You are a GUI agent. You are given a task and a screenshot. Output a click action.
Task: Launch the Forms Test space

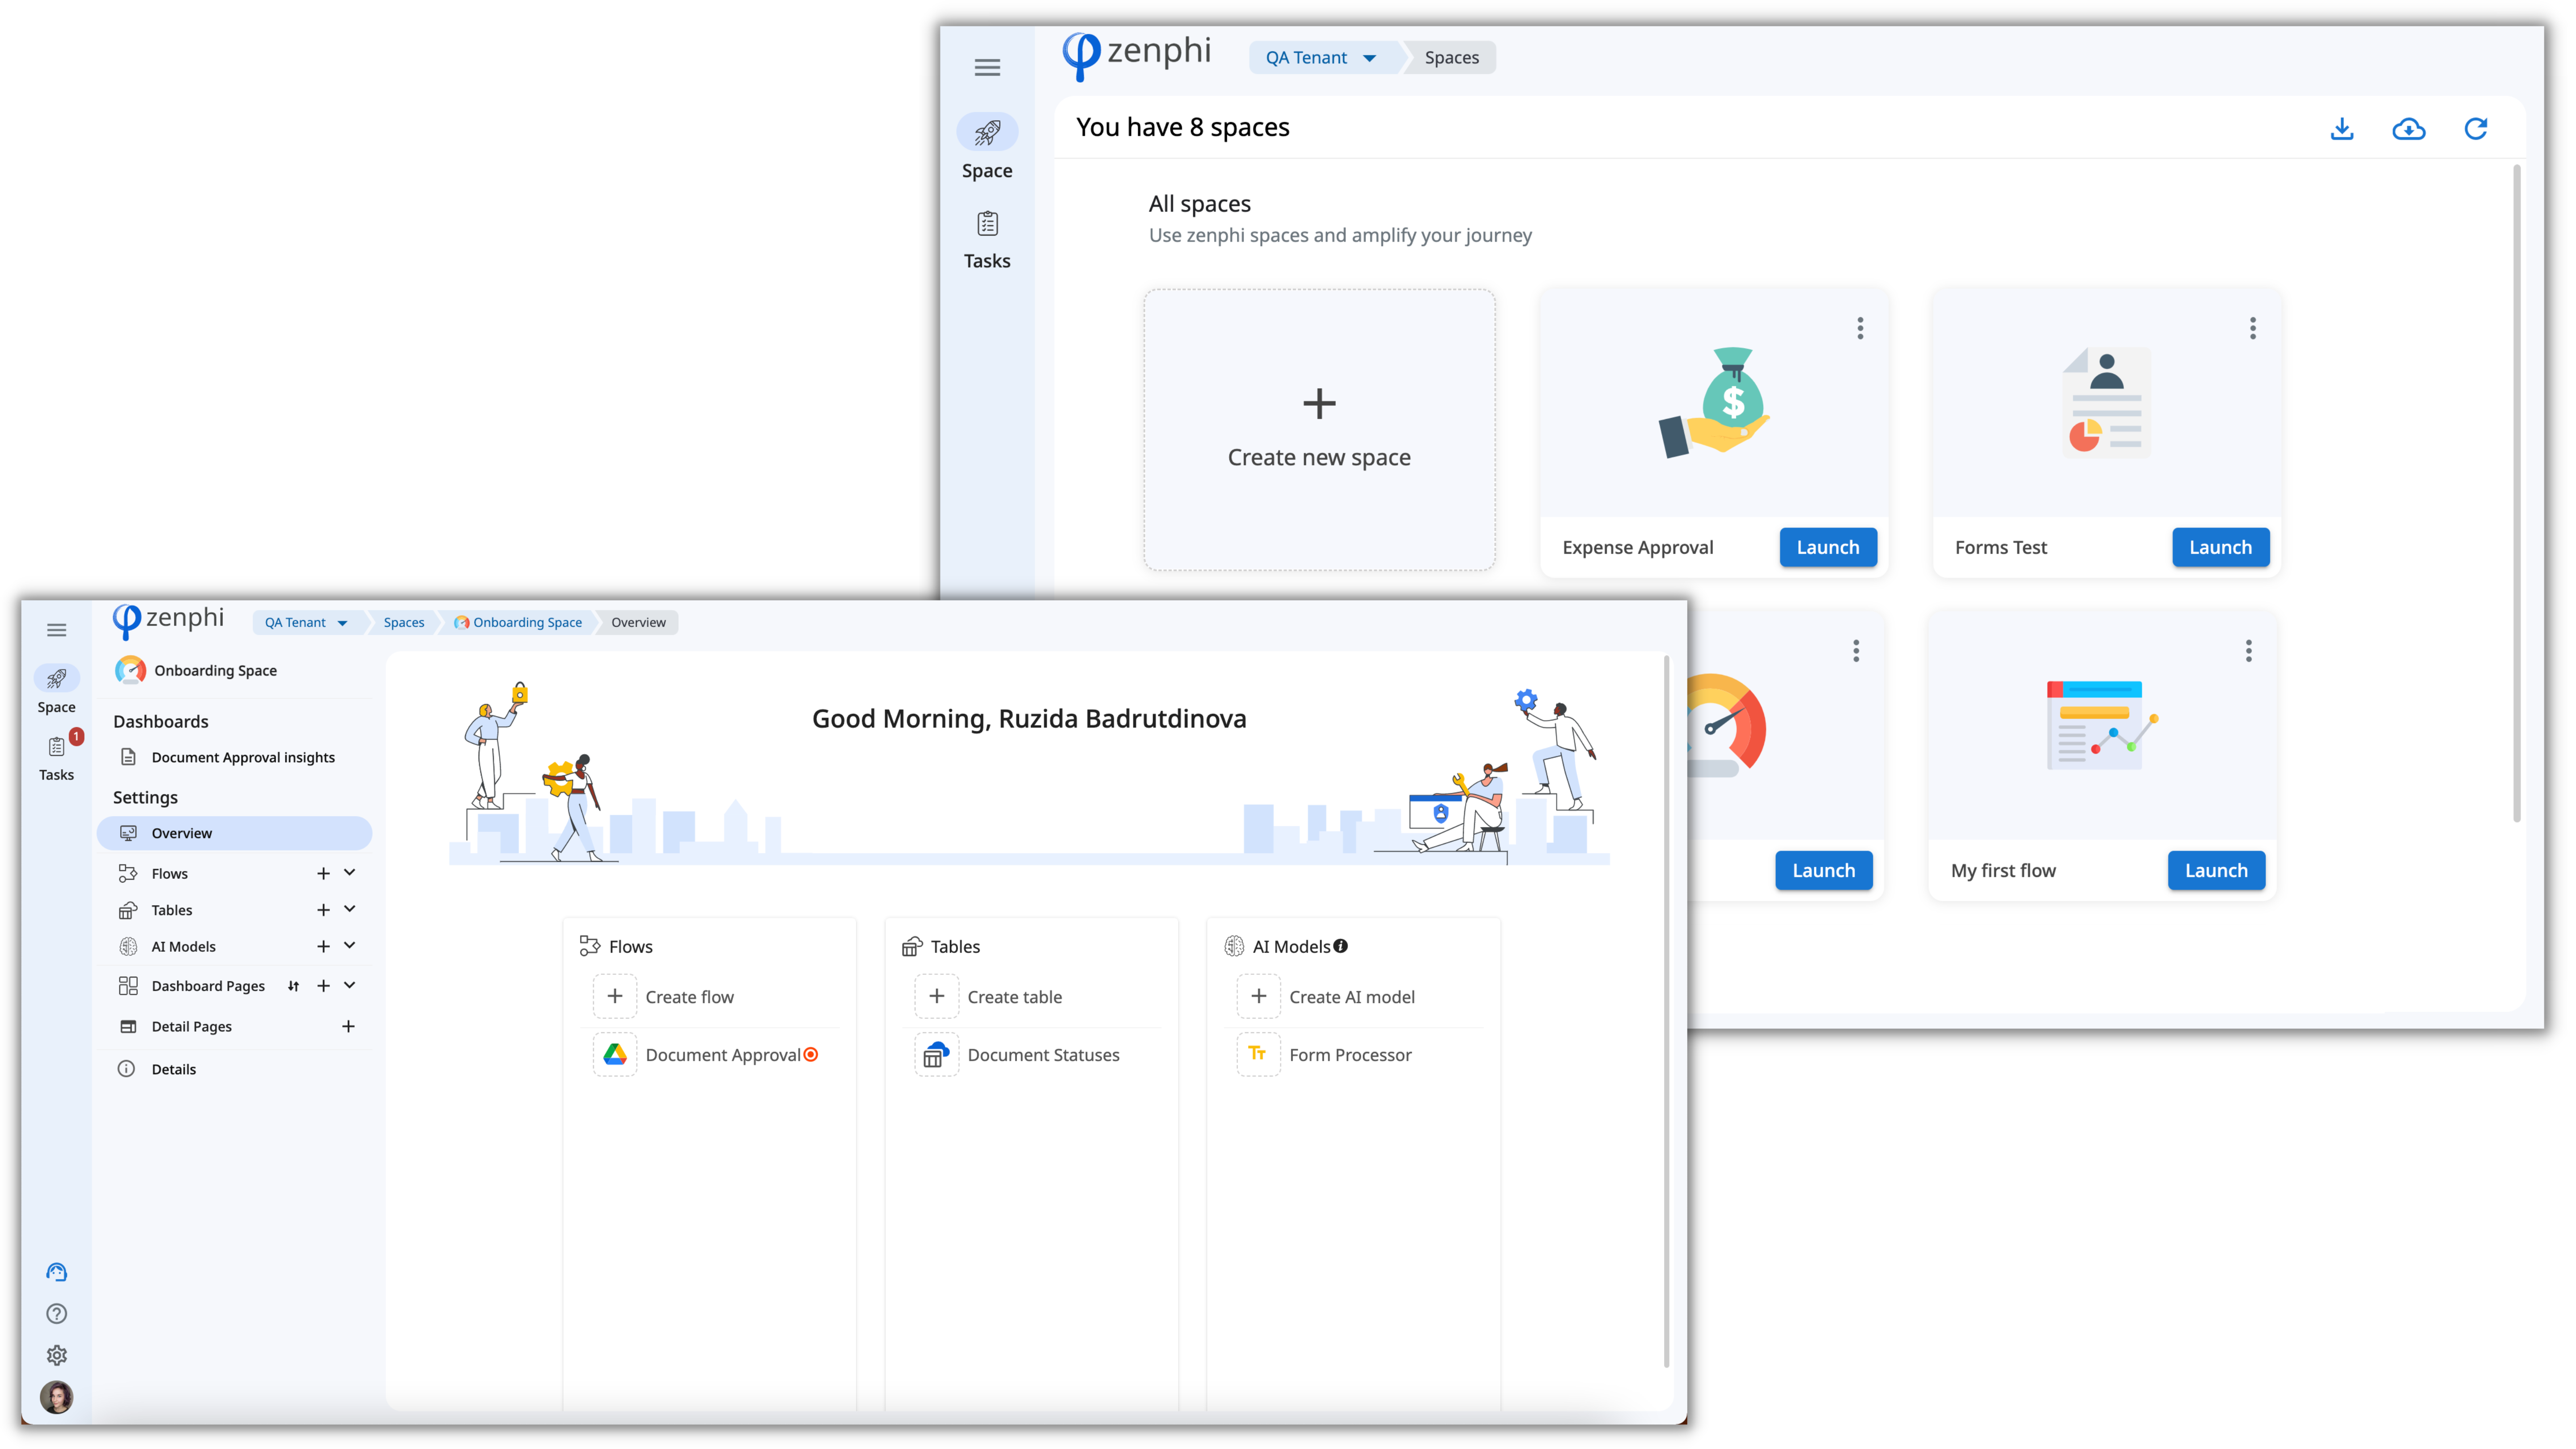(2220, 547)
